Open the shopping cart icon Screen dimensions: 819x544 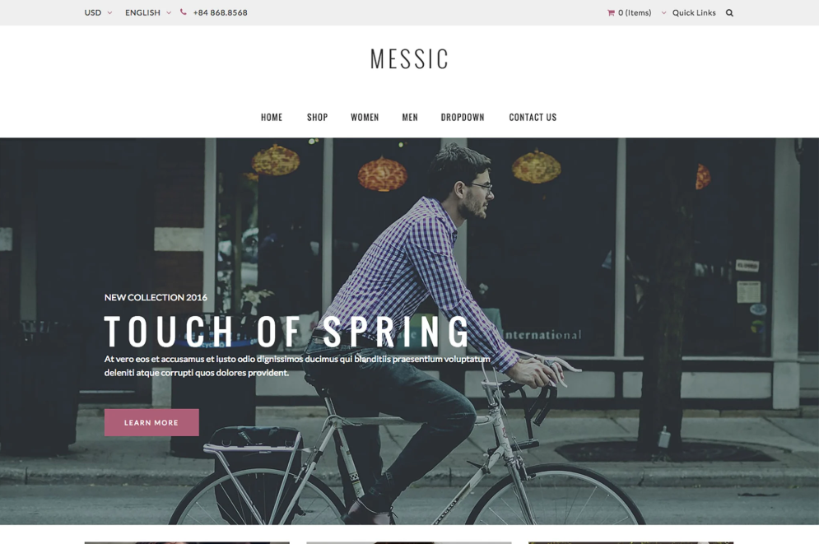point(611,13)
